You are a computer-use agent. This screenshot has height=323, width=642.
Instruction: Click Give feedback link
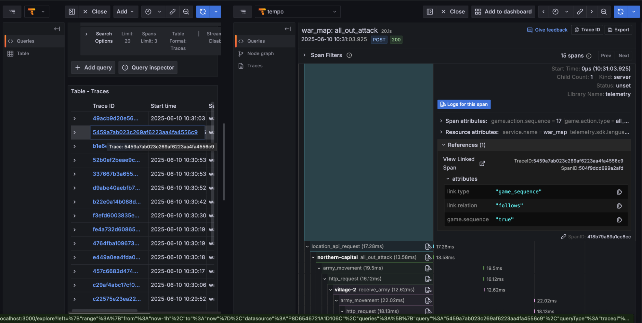point(547,30)
